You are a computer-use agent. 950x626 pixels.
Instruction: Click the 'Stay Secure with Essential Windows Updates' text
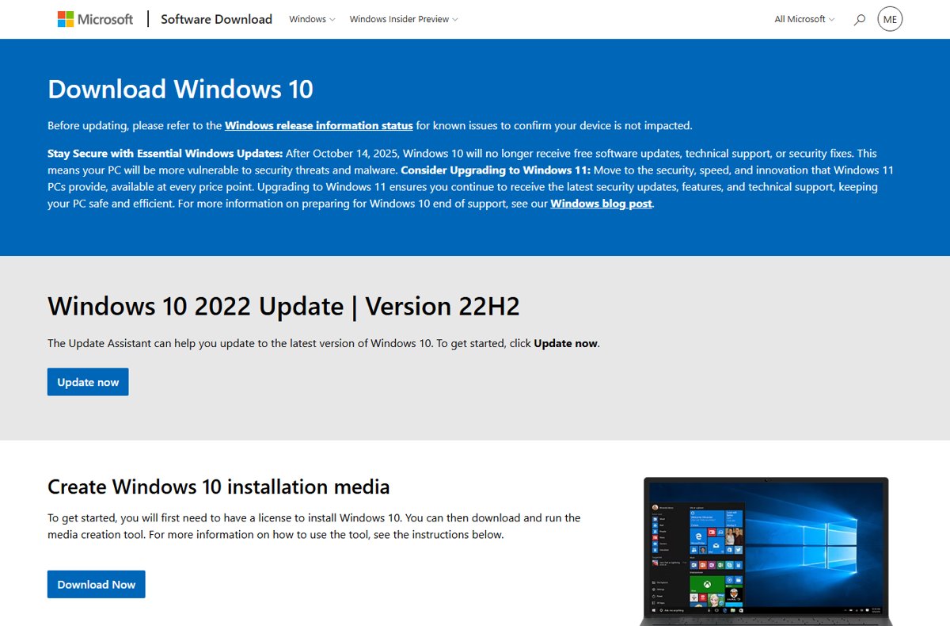point(165,153)
